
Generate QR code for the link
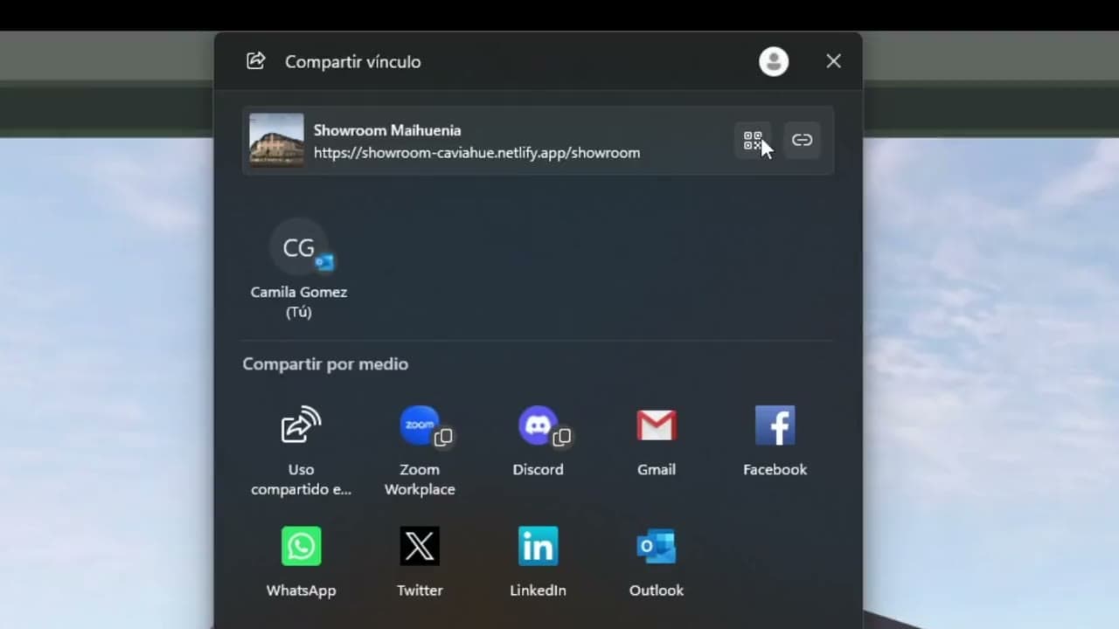tap(753, 140)
